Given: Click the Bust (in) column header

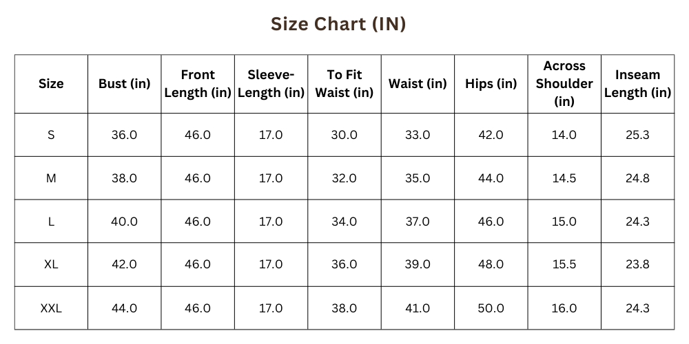Looking at the screenshot, I should point(124,84).
